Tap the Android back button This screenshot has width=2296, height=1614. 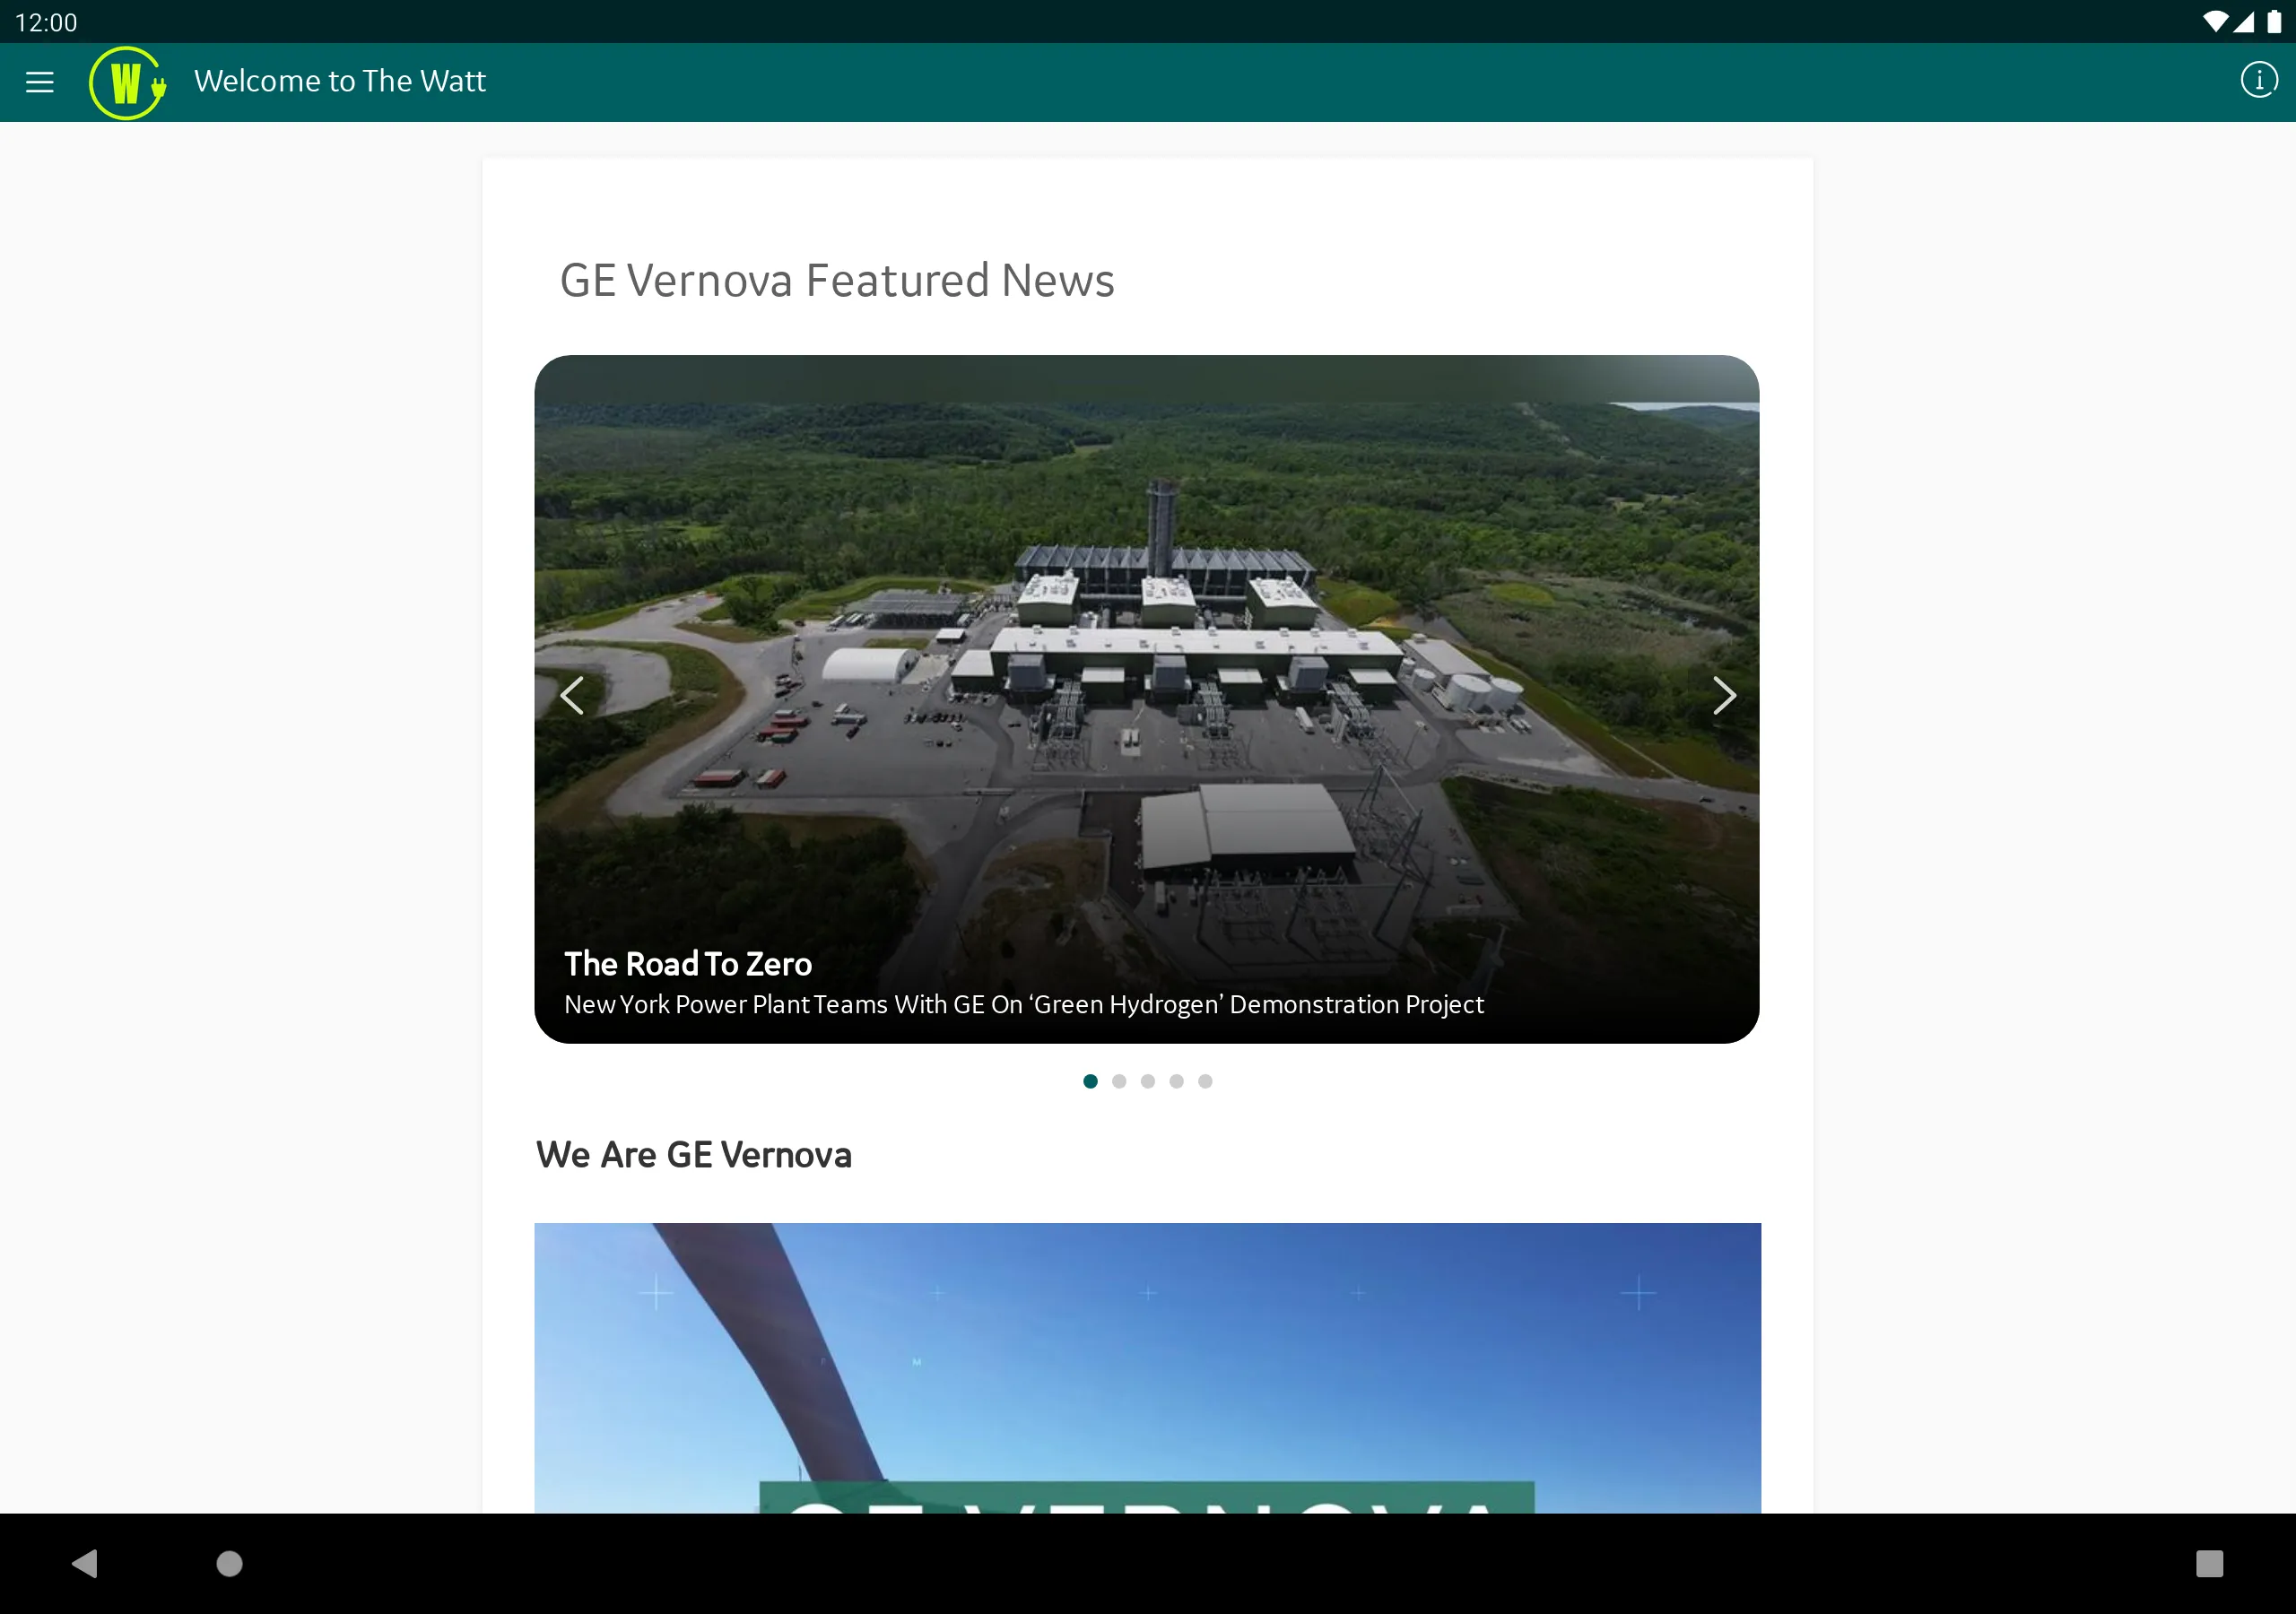[86, 1563]
